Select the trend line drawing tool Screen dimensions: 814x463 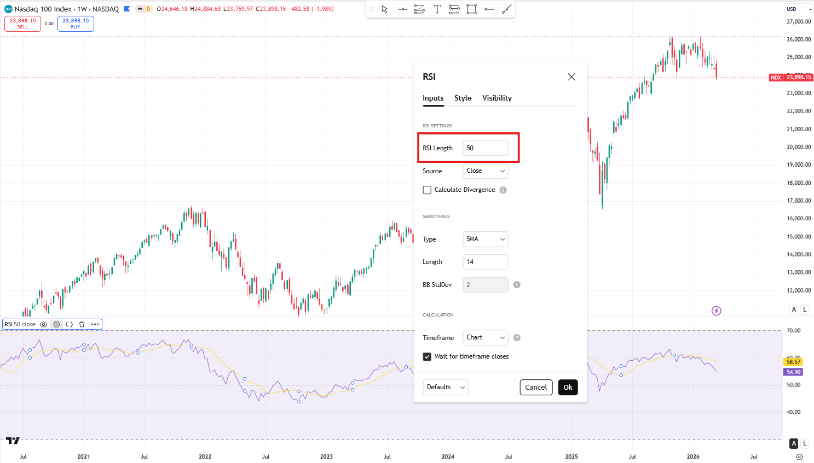click(507, 9)
